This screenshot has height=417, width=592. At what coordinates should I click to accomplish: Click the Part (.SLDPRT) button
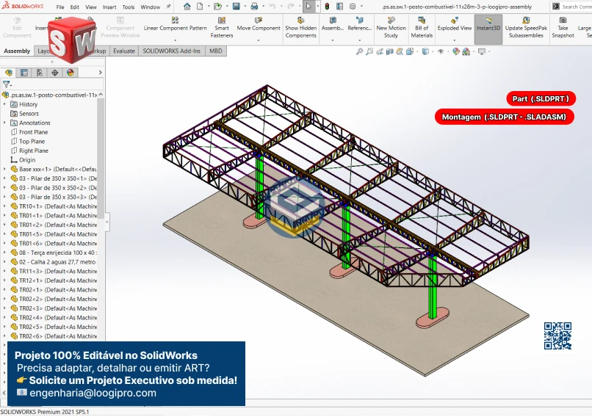point(540,98)
